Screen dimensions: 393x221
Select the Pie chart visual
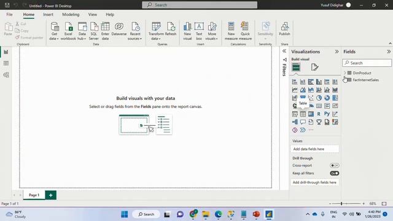click(319, 98)
